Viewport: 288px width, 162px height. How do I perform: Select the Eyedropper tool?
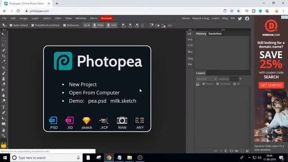(3, 61)
